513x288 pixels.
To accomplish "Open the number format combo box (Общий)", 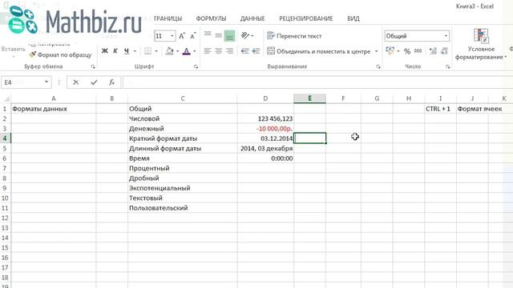I will [x=417, y=36].
